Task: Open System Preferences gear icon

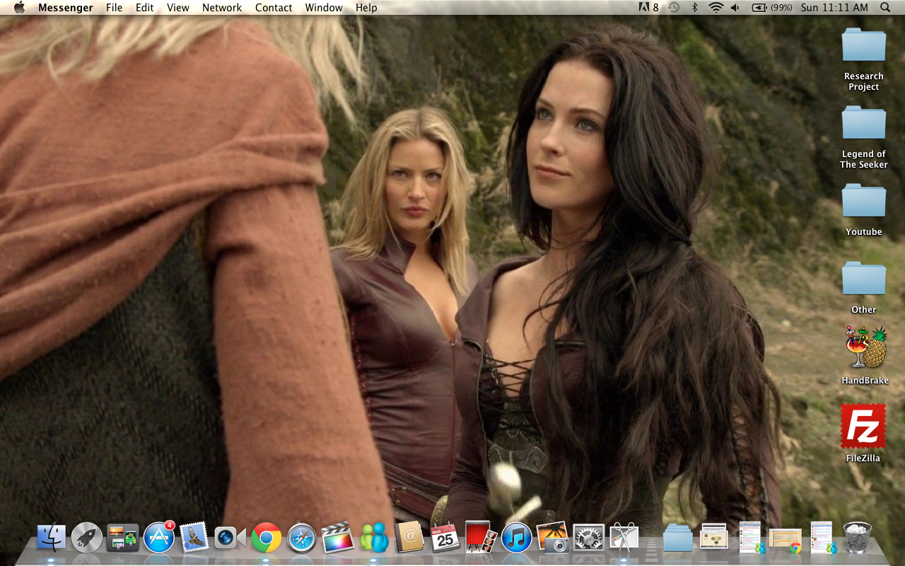Action: [588, 538]
